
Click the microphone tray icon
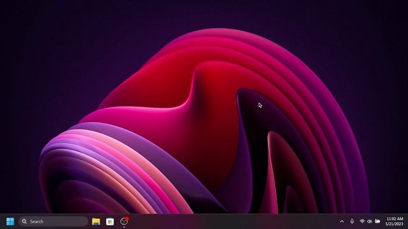pos(352,221)
